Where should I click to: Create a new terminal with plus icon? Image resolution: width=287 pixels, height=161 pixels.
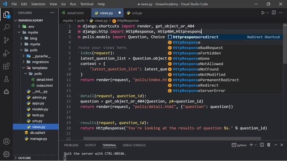tap(251, 145)
